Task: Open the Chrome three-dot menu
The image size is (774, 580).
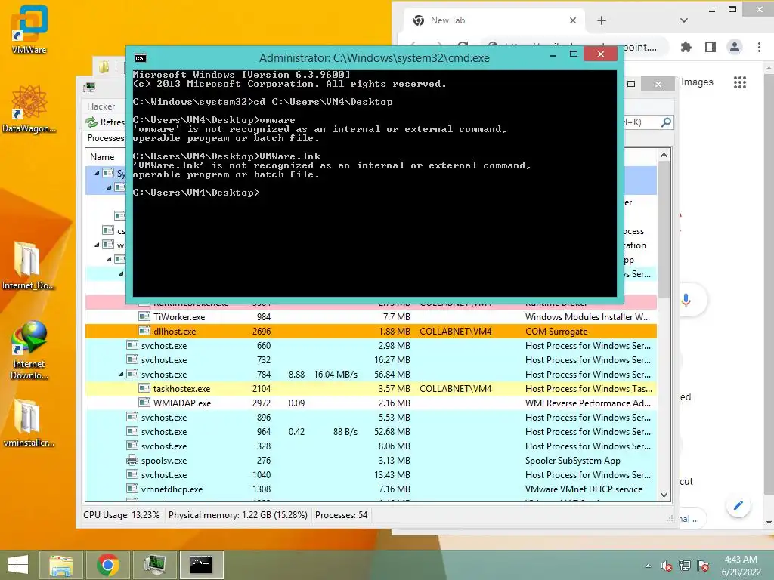Action: pos(759,48)
